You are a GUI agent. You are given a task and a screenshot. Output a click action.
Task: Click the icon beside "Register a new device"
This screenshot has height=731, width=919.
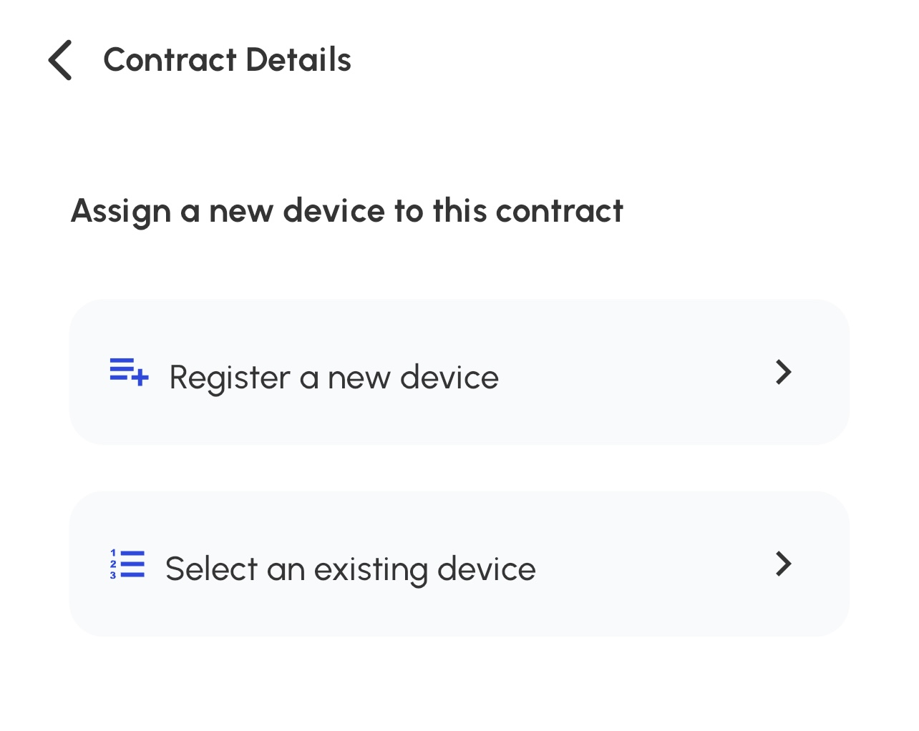point(129,372)
